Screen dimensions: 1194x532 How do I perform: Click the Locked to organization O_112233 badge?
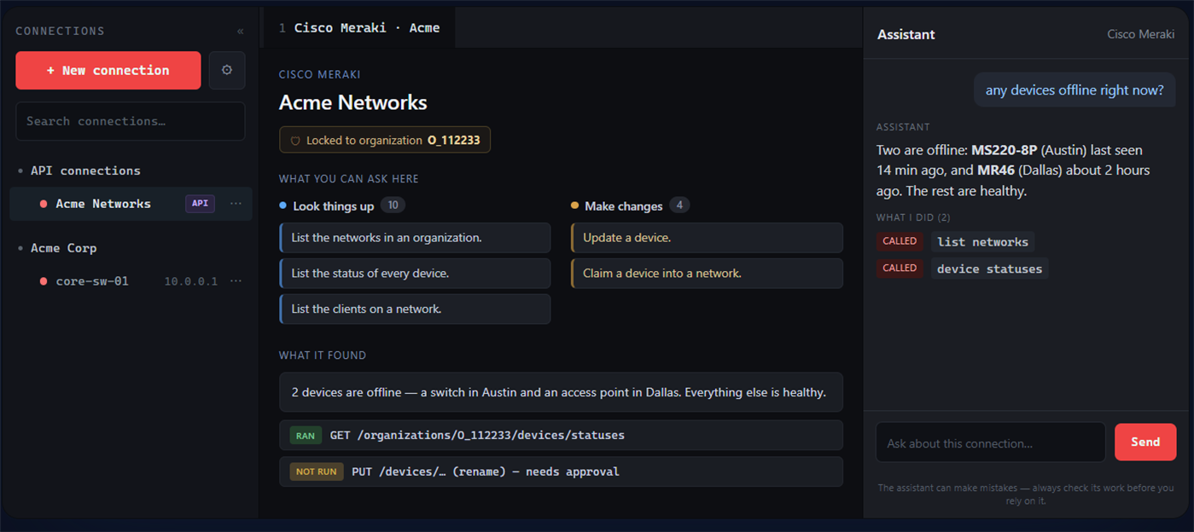385,141
